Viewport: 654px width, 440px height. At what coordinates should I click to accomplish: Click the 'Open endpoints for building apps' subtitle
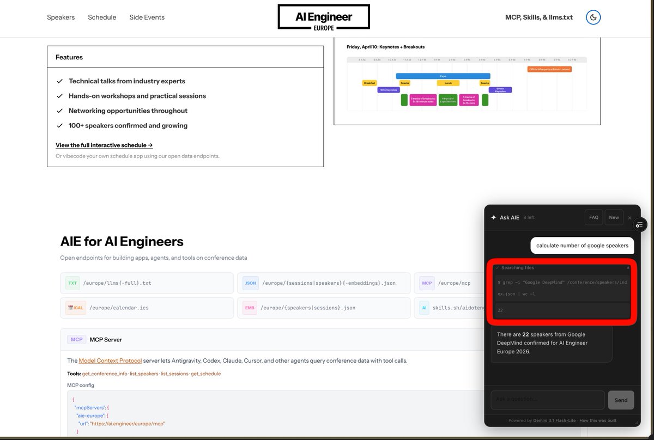(x=153, y=258)
